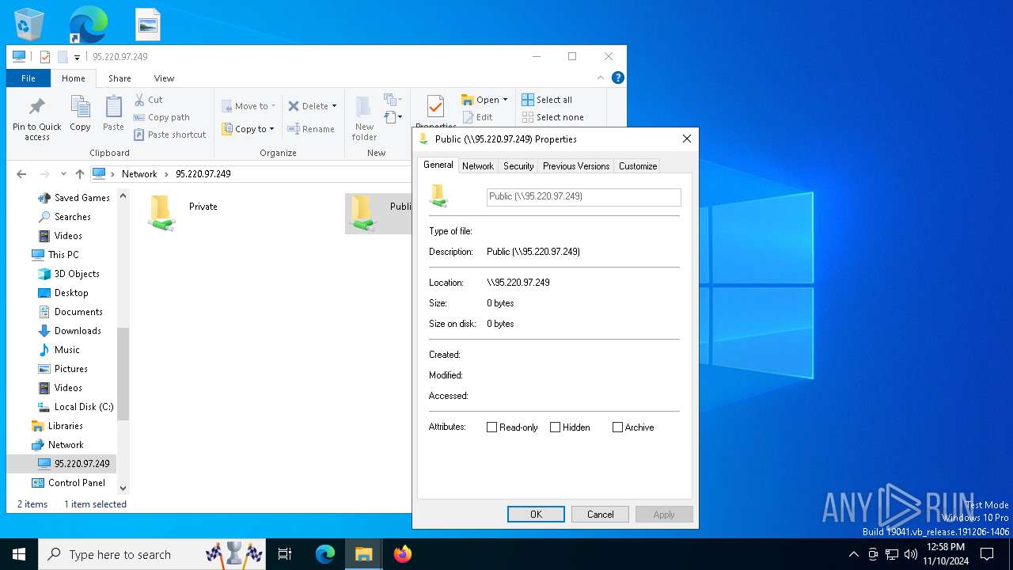Switch to the Share ribbon tab

coord(120,78)
